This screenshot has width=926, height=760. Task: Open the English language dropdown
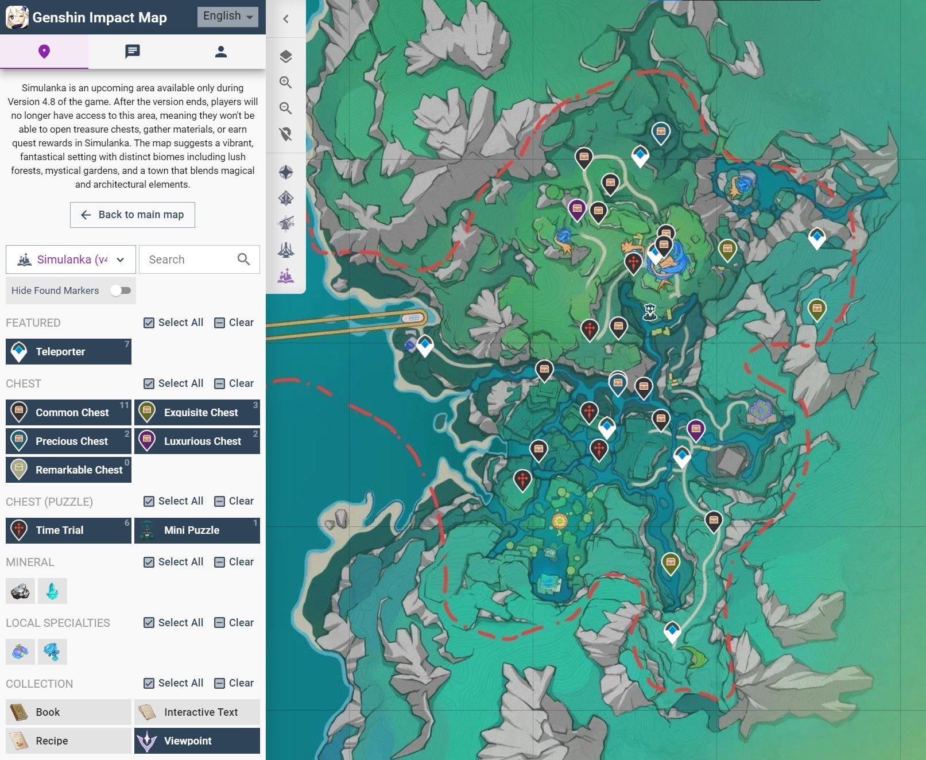coord(227,16)
